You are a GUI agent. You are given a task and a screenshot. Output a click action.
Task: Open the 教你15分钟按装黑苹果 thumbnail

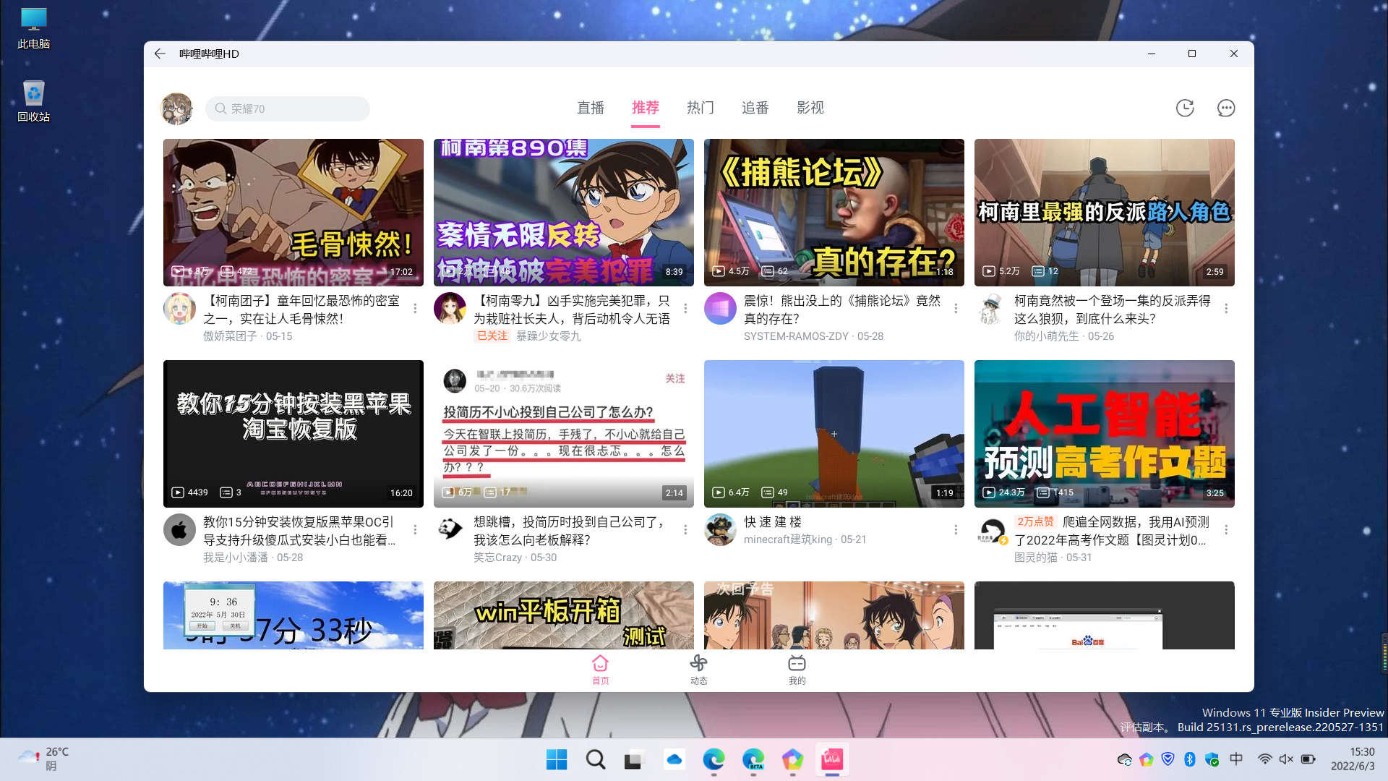click(294, 434)
